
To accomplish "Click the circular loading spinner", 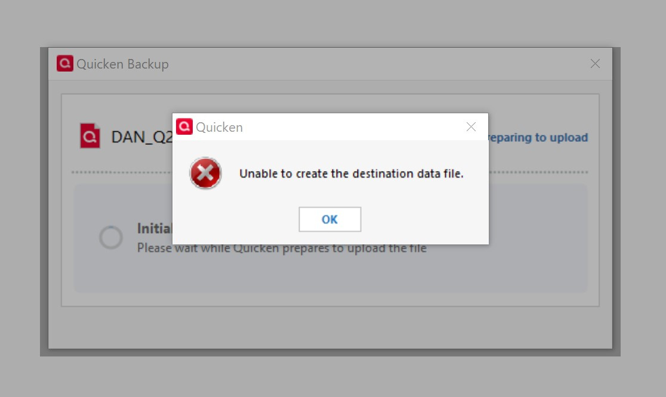I will coord(111,237).
